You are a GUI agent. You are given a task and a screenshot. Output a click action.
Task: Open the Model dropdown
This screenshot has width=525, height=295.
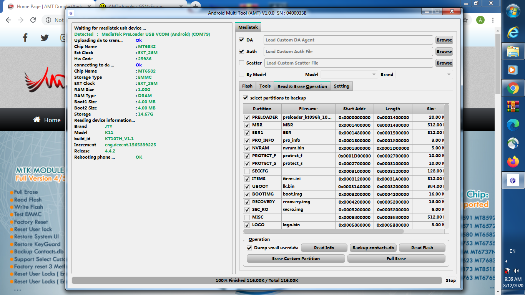click(x=349, y=75)
